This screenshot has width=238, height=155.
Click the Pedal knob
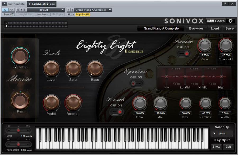click(x=51, y=103)
